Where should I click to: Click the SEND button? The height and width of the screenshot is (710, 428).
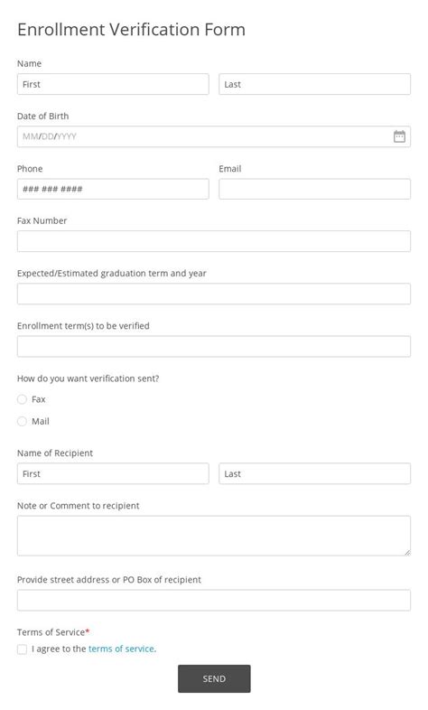pyautogui.click(x=214, y=678)
